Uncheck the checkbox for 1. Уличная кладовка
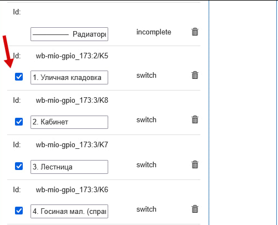278x225 pixels. (19, 77)
